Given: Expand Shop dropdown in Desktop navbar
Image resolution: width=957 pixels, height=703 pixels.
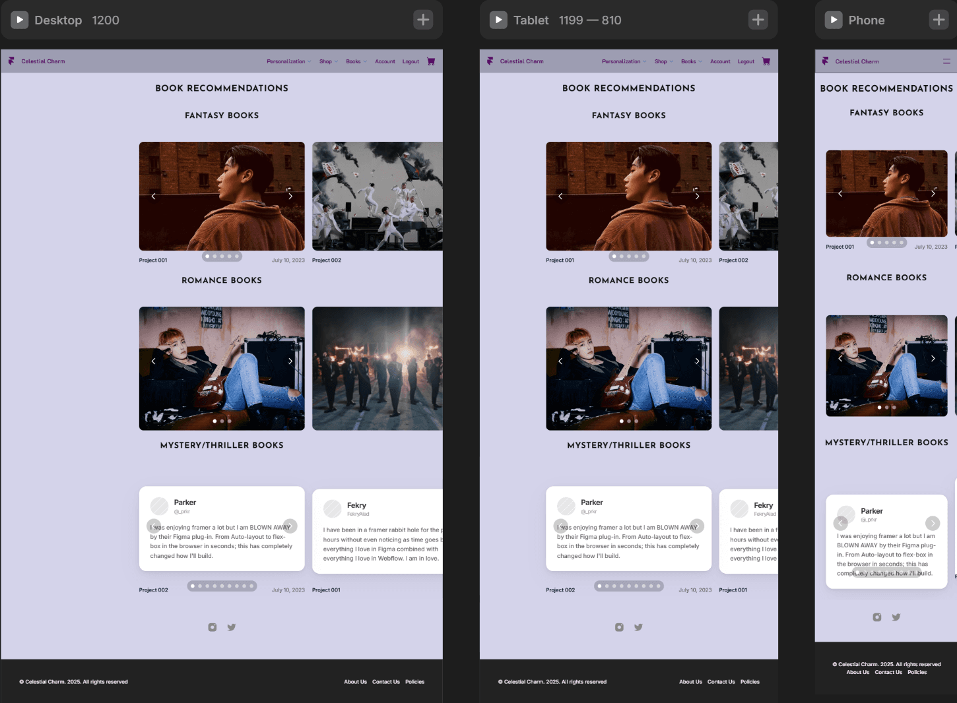Looking at the screenshot, I should (328, 61).
